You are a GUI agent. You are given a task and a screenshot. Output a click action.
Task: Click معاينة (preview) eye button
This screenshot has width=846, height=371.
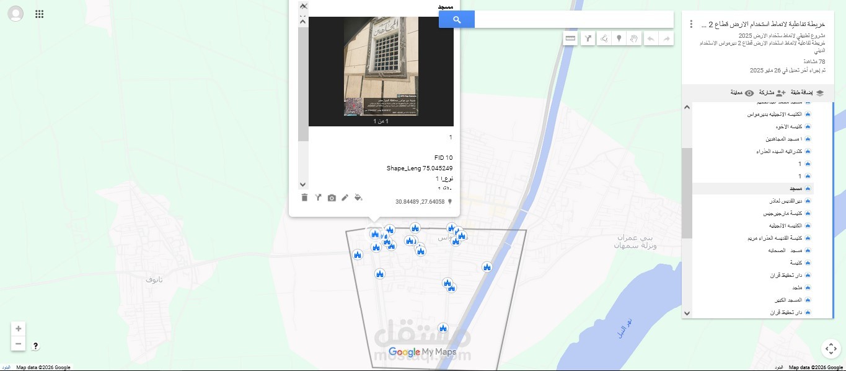742,93
